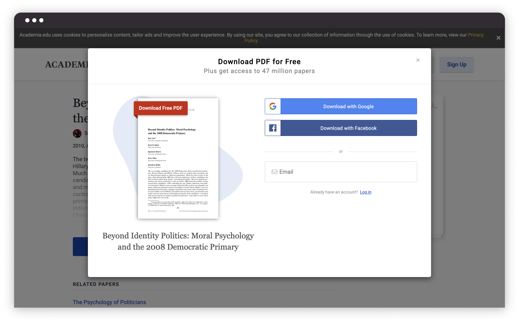Open the paper preview thumbnail
This screenshot has width=519, height=323.
(178, 158)
